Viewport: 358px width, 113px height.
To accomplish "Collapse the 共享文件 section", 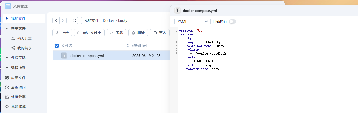I will click(7, 28).
